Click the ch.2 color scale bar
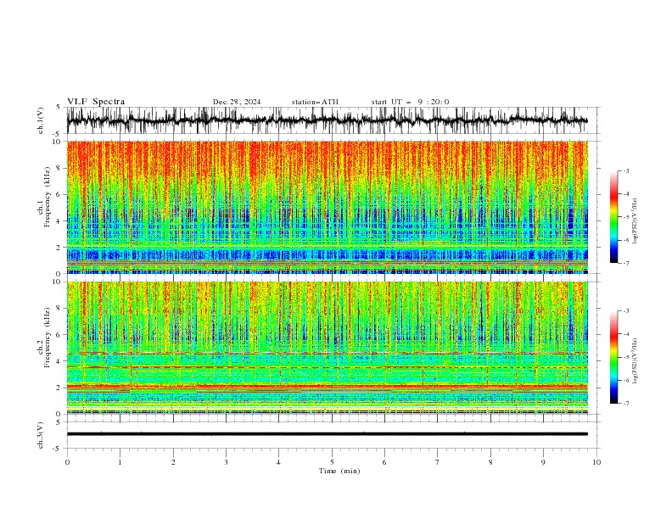 (x=613, y=357)
